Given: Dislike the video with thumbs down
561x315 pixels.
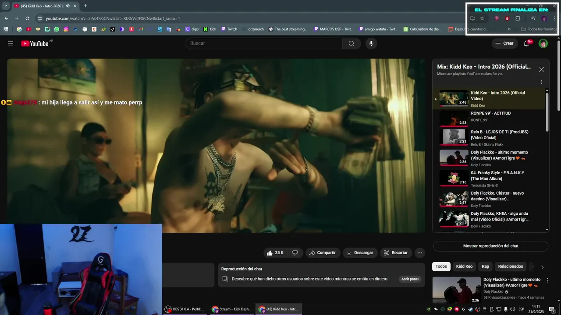Looking at the screenshot, I should [x=295, y=253].
